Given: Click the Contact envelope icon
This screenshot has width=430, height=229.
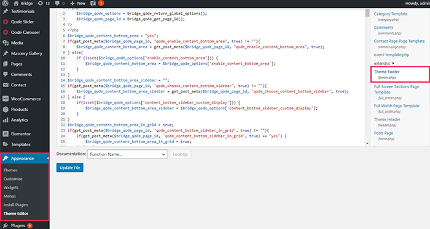Looking at the screenshot, I should point(6,85).
